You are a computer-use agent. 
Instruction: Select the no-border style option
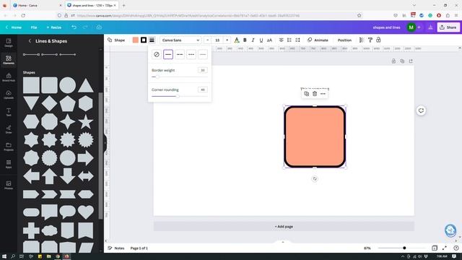(157, 54)
